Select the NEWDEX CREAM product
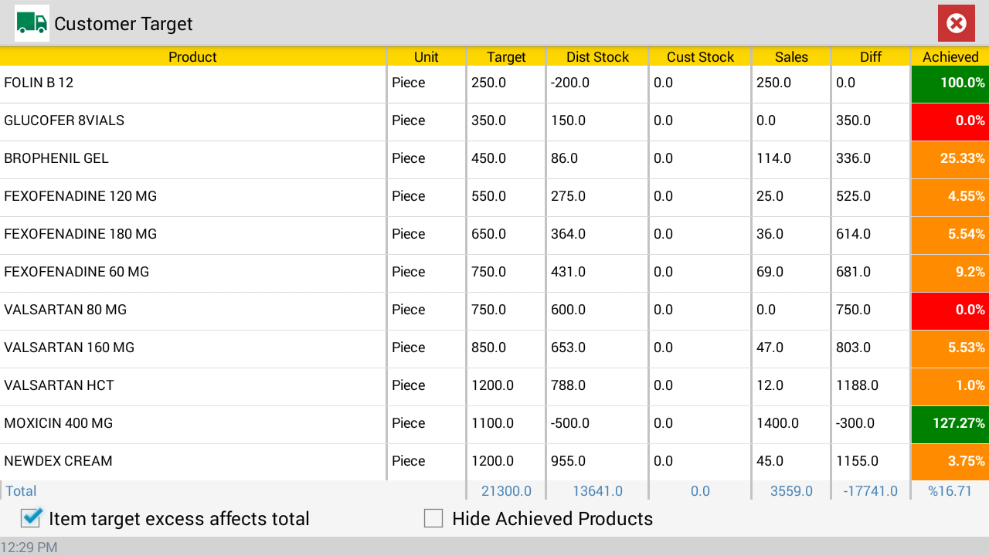 [494, 463]
